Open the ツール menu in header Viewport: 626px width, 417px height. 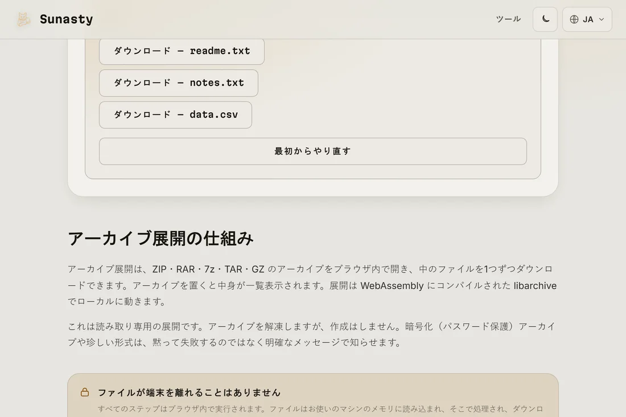click(x=508, y=19)
